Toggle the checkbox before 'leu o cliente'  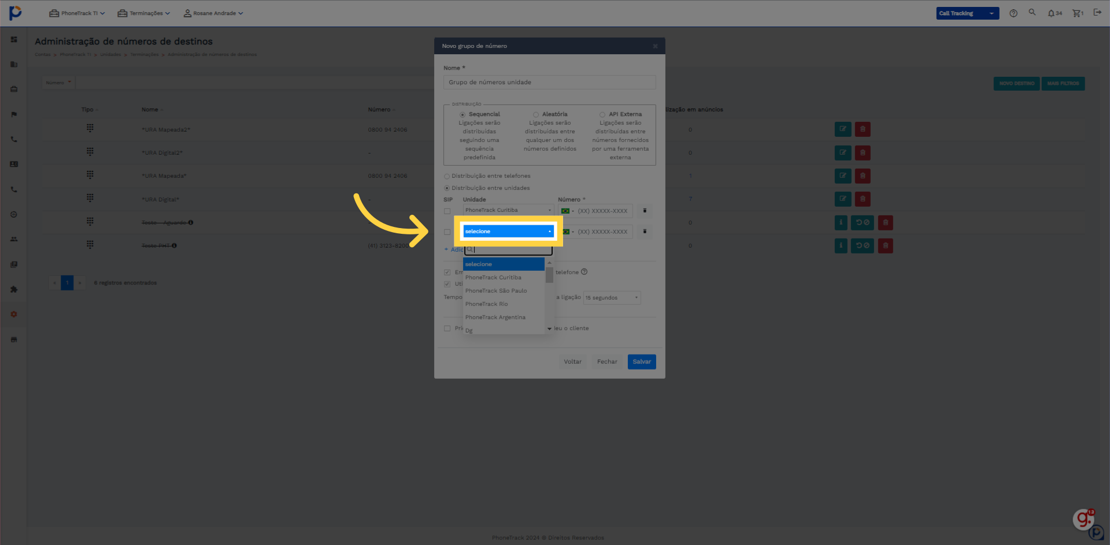click(x=447, y=329)
